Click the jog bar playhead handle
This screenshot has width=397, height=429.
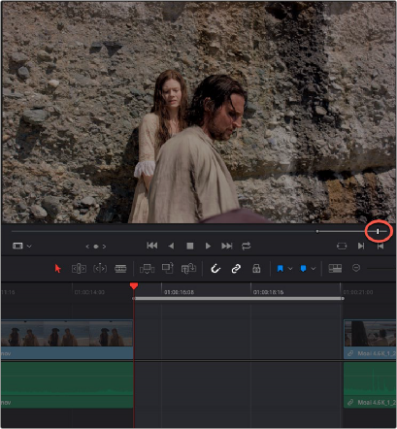tap(378, 231)
